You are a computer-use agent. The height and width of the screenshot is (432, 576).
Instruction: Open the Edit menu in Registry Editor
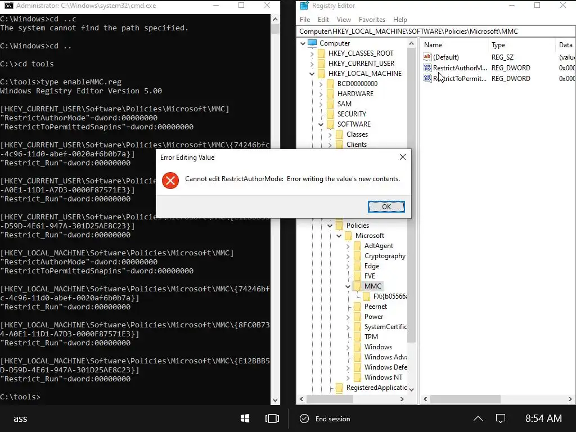[x=323, y=20]
